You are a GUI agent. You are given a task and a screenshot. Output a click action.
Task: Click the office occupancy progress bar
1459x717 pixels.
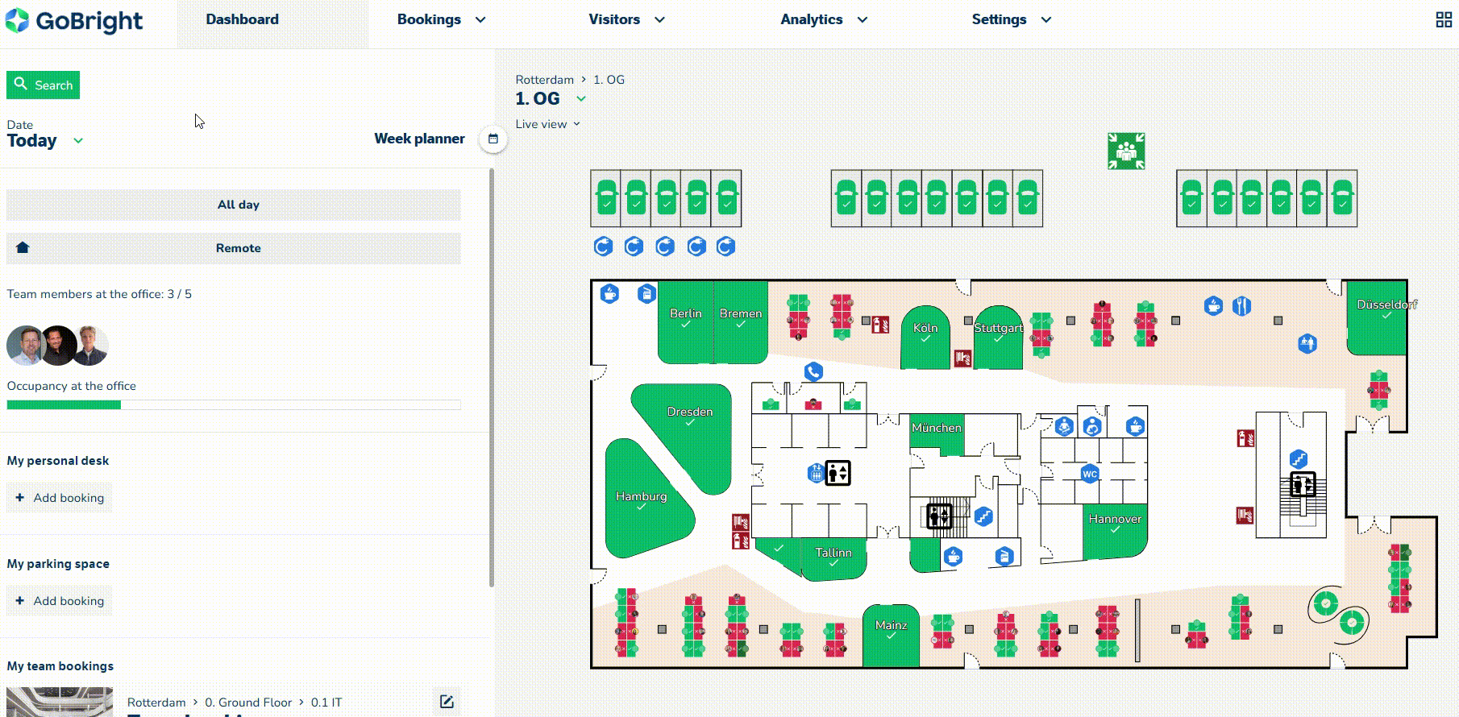234,405
